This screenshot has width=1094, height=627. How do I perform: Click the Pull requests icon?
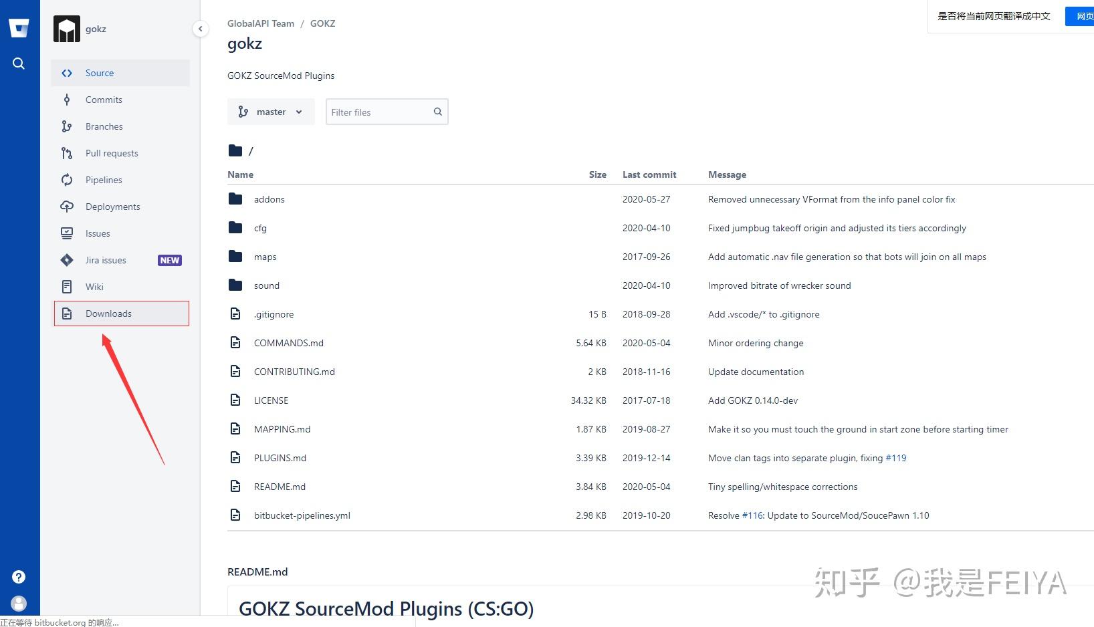click(67, 153)
